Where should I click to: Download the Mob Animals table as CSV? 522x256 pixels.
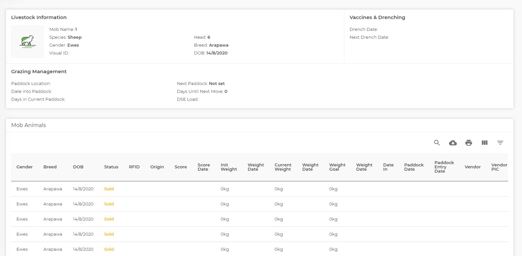click(x=453, y=143)
